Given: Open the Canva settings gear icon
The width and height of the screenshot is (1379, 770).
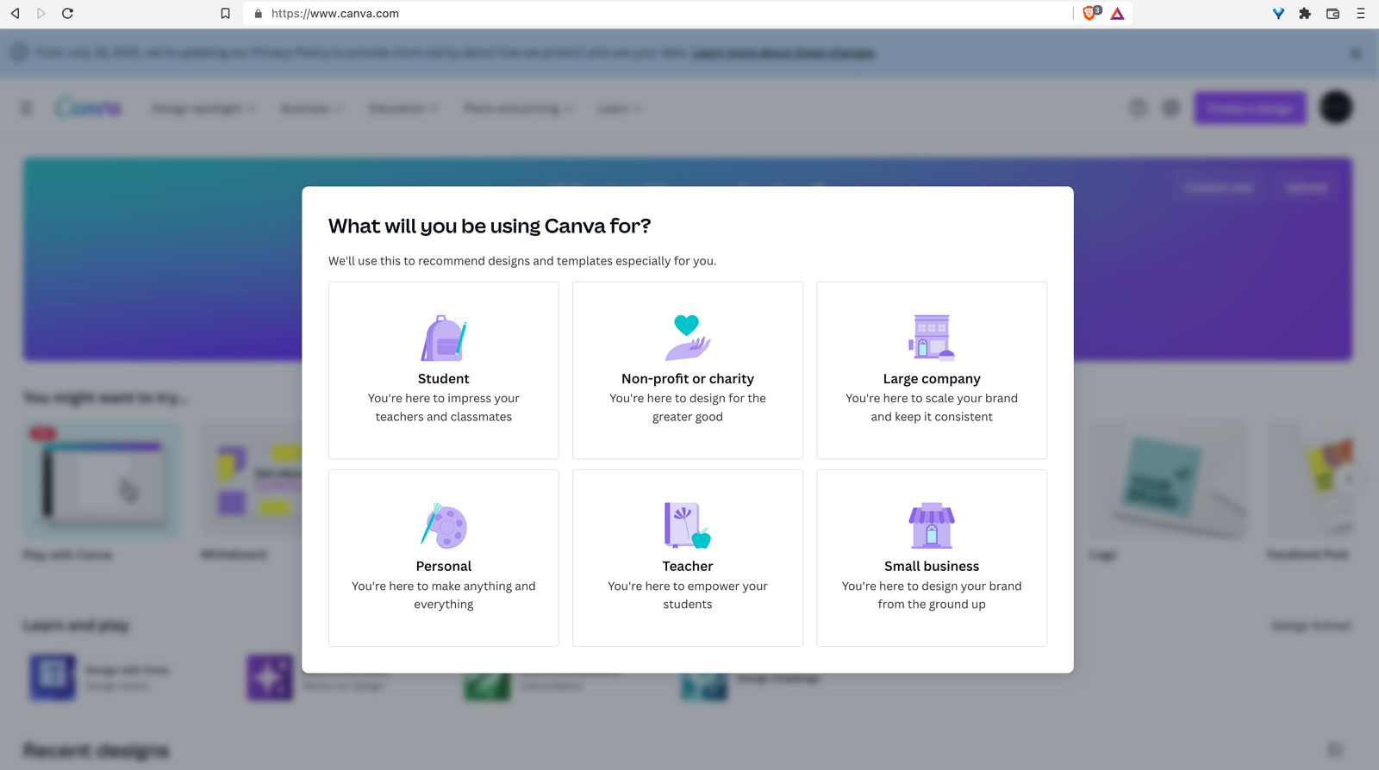Looking at the screenshot, I should click(1171, 108).
